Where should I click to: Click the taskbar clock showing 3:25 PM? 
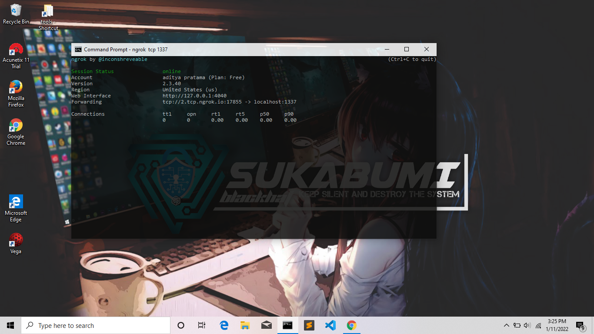click(557, 325)
